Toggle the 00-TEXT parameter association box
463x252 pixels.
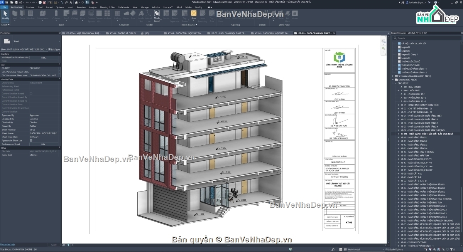59,68
